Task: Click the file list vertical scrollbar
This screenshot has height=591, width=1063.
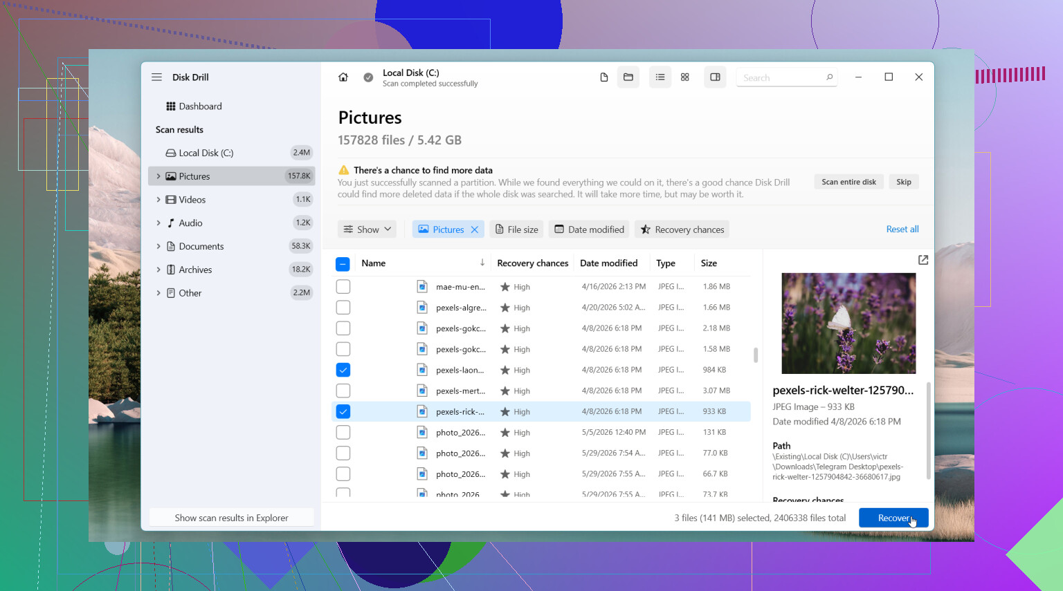Action: (x=756, y=355)
